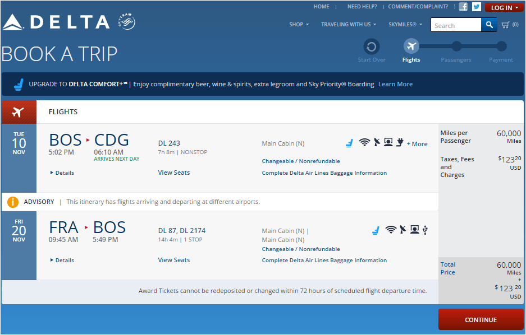Click the Flights step label
526x335 pixels.
411,60
